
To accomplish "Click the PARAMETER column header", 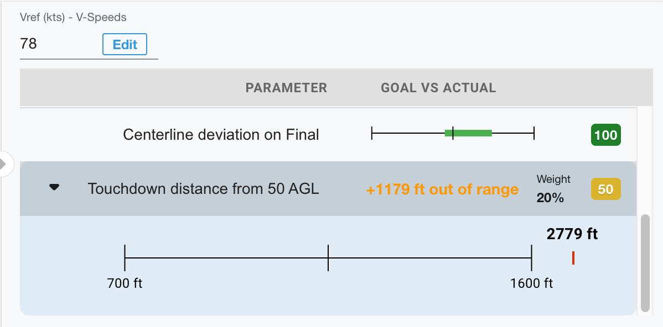I will tap(286, 88).
